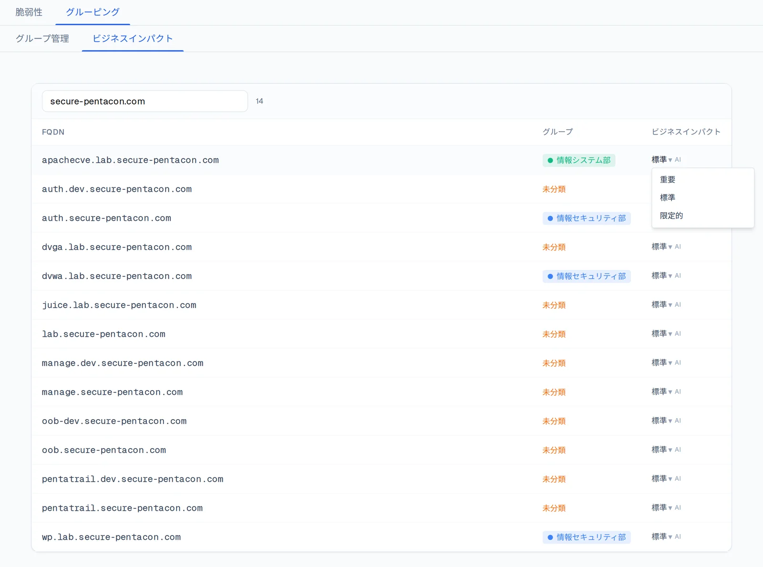763x567 pixels.
Task: Select FQDN pentatrail.dev.secure-pentacon.com
Action: click(x=133, y=479)
